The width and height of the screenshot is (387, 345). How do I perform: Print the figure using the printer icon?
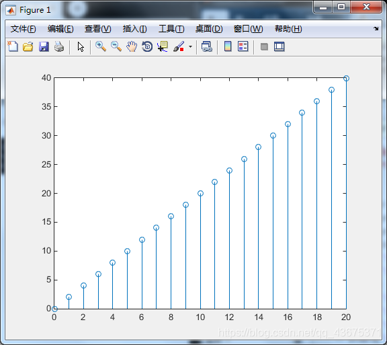[59, 46]
